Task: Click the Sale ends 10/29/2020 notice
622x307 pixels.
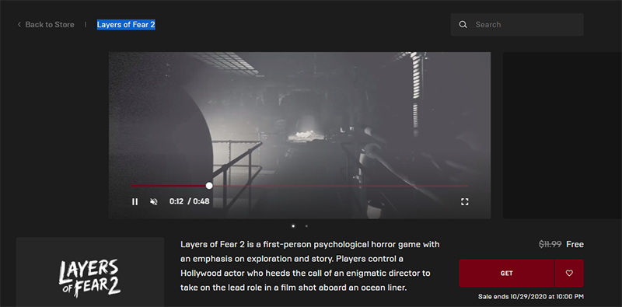Action: coord(531,296)
